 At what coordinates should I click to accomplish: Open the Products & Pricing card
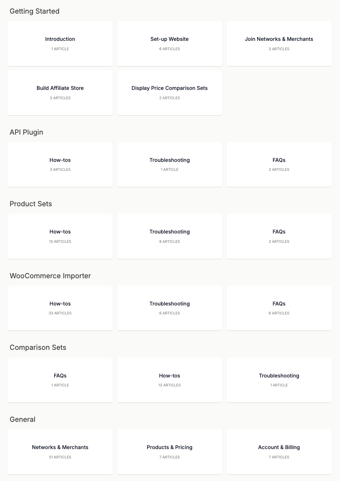(170, 452)
